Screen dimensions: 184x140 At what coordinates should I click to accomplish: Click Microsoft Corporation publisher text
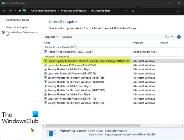[73, 131]
